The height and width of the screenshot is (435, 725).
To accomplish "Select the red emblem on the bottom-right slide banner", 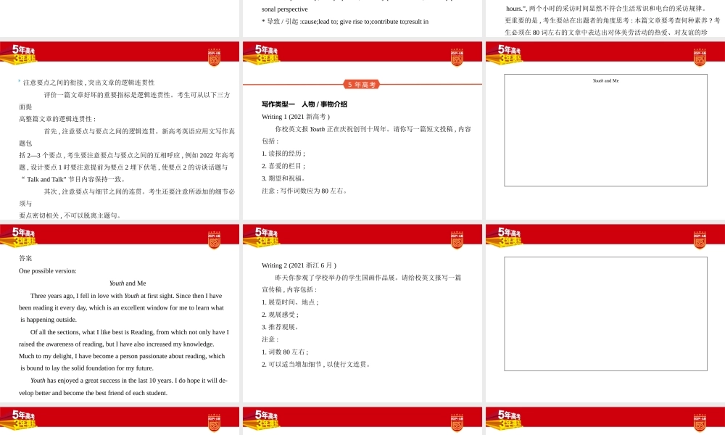I will point(700,423).
